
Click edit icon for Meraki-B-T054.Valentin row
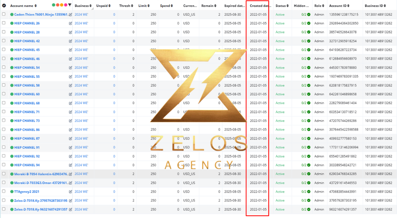point(70,174)
